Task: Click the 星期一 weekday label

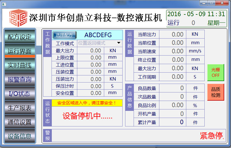Action: click(x=216, y=23)
